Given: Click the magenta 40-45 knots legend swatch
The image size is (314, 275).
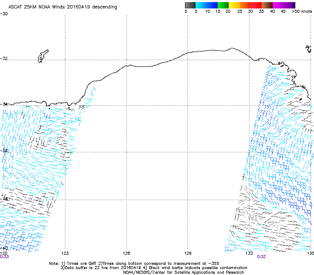Looking at the screenshot, I should (x=278, y=5).
